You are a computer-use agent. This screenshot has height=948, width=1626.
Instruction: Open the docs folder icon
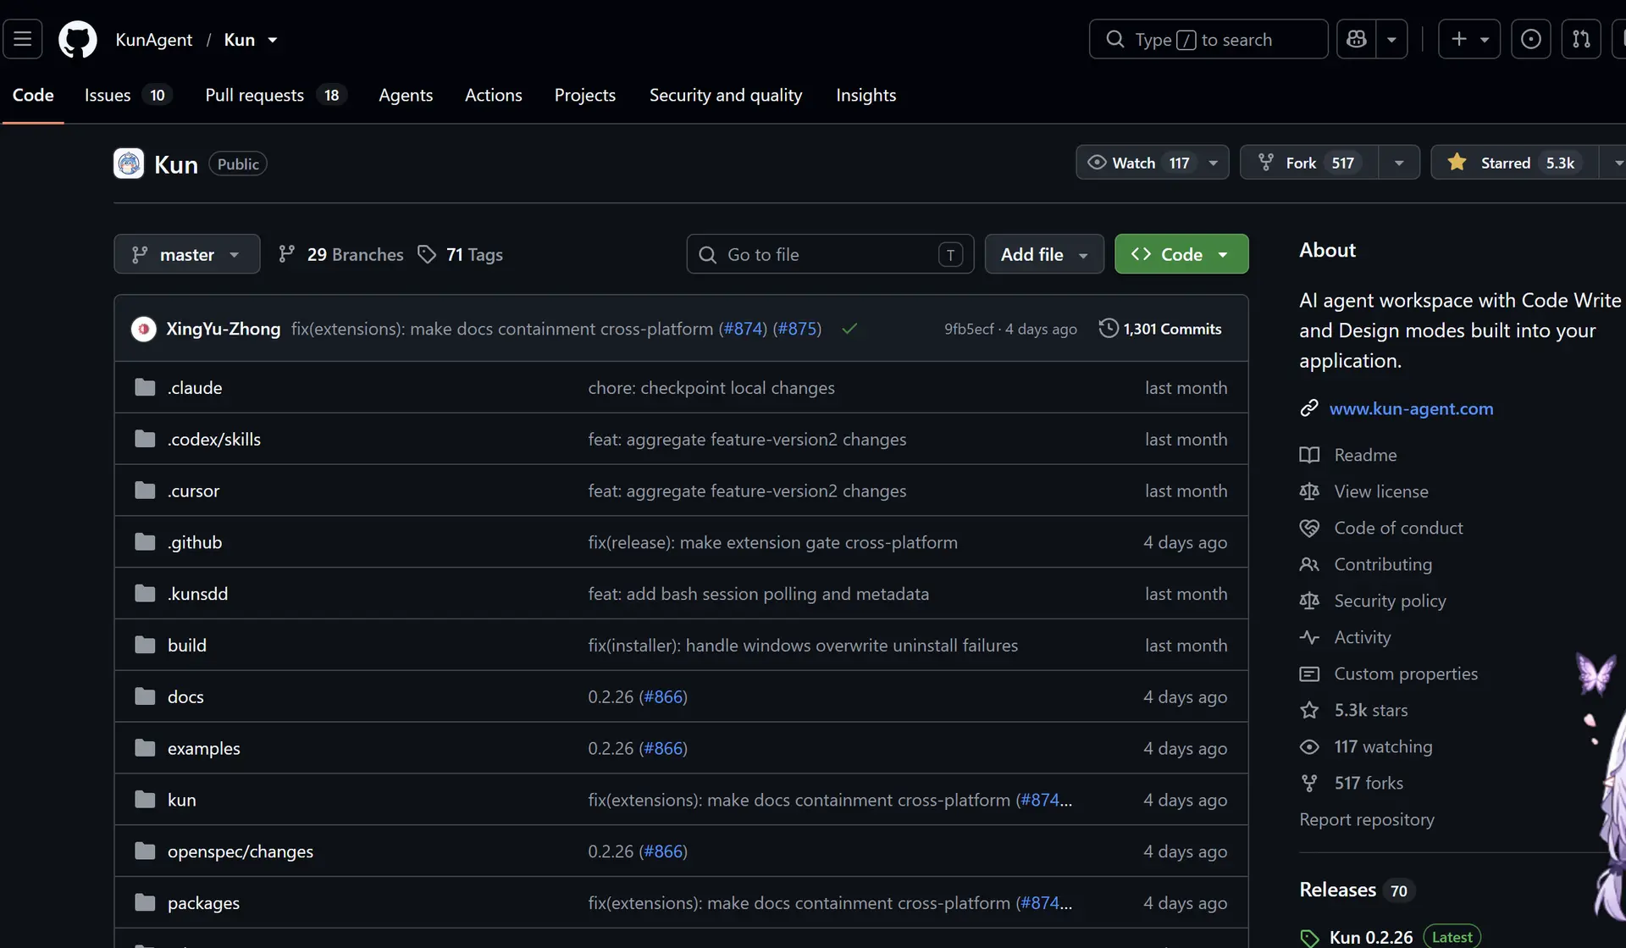pyautogui.click(x=145, y=696)
